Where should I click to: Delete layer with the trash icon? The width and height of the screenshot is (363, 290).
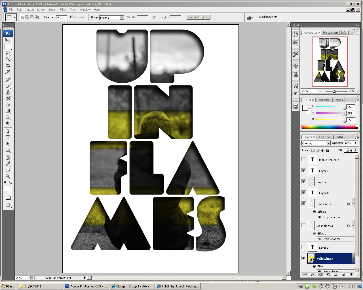point(351,274)
